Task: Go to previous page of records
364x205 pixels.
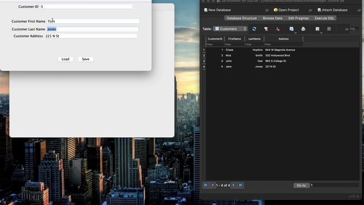Action: point(212,185)
